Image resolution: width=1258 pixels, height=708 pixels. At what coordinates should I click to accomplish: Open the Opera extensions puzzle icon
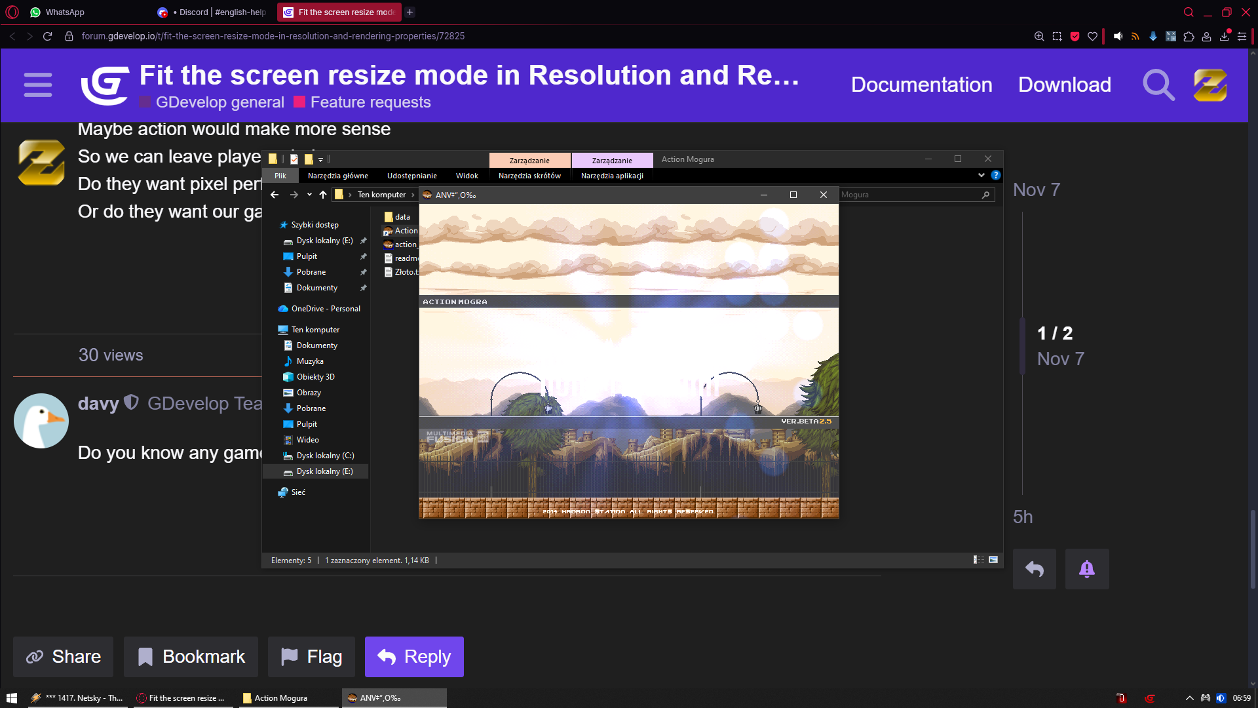pyautogui.click(x=1189, y=37)
